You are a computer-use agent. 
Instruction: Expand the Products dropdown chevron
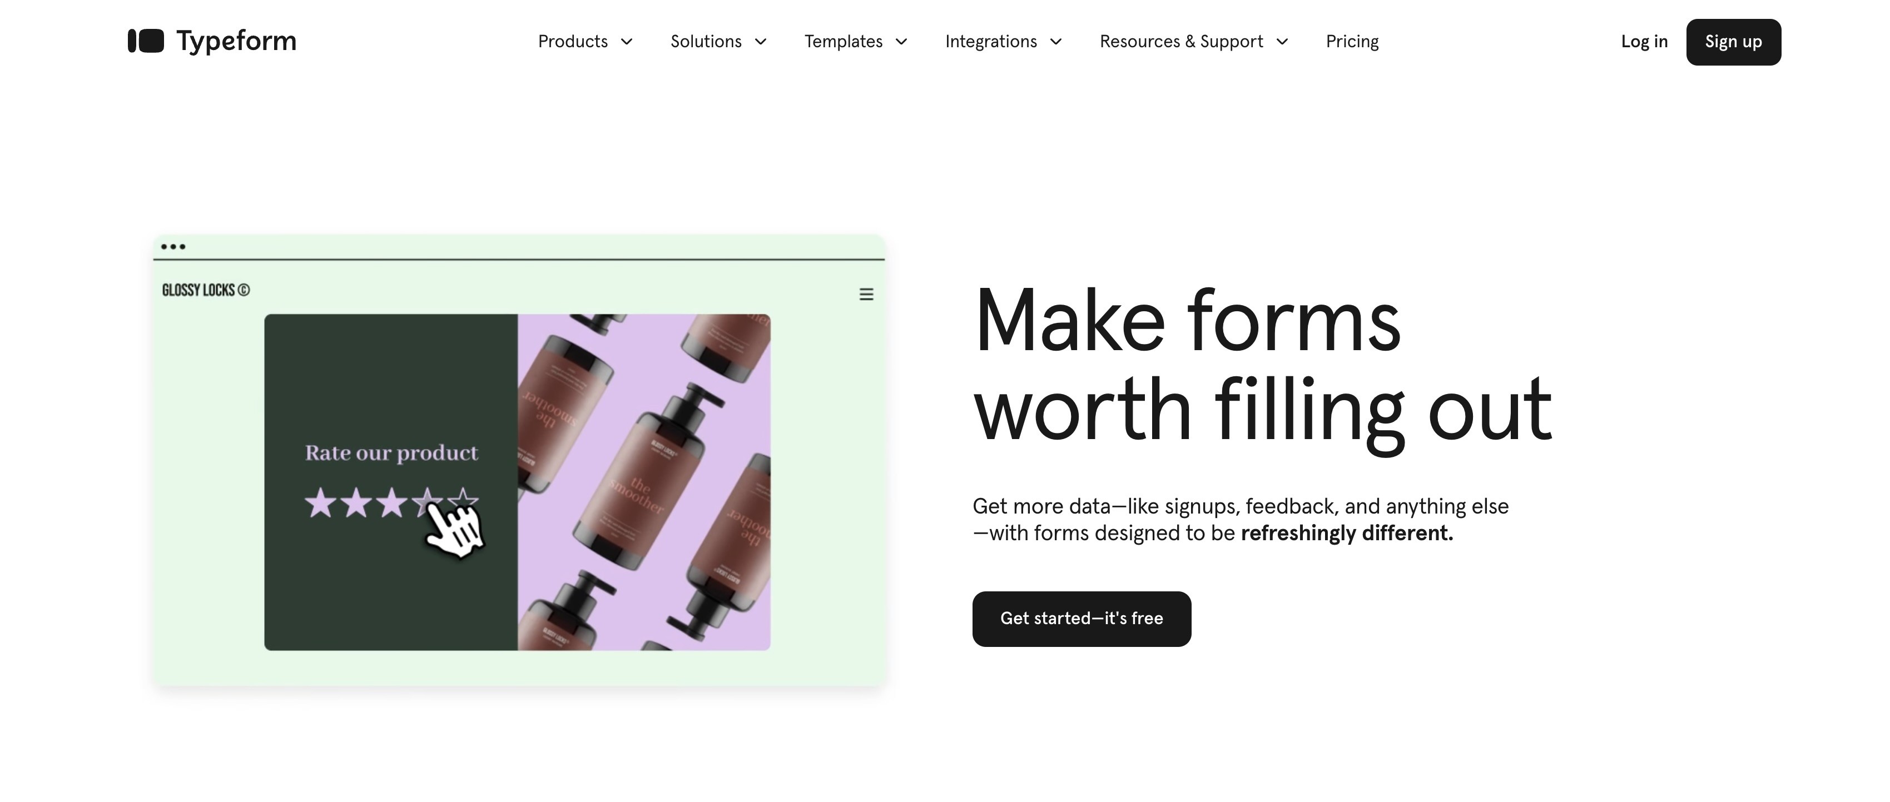point(627,42)
